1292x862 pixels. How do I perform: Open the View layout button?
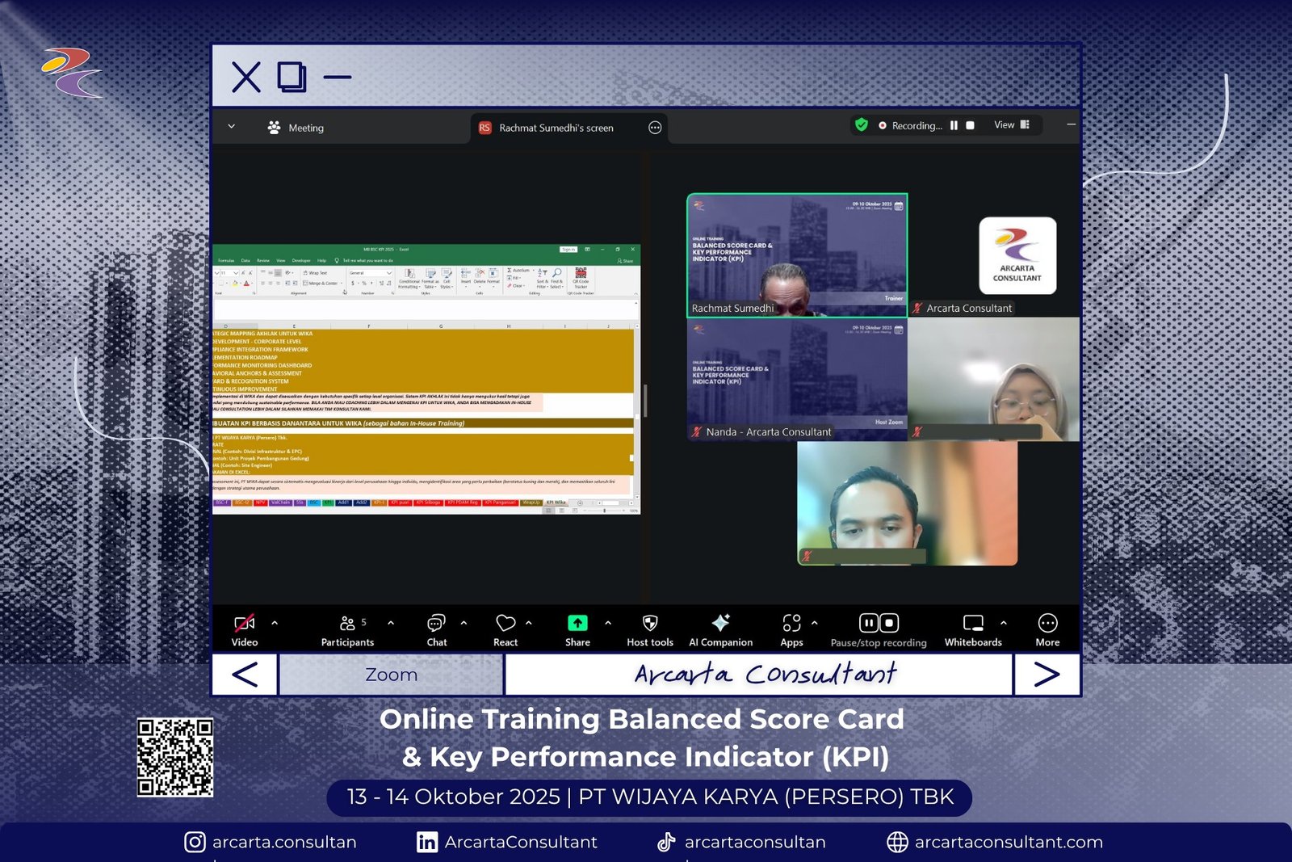click(x=1011, y=125)
